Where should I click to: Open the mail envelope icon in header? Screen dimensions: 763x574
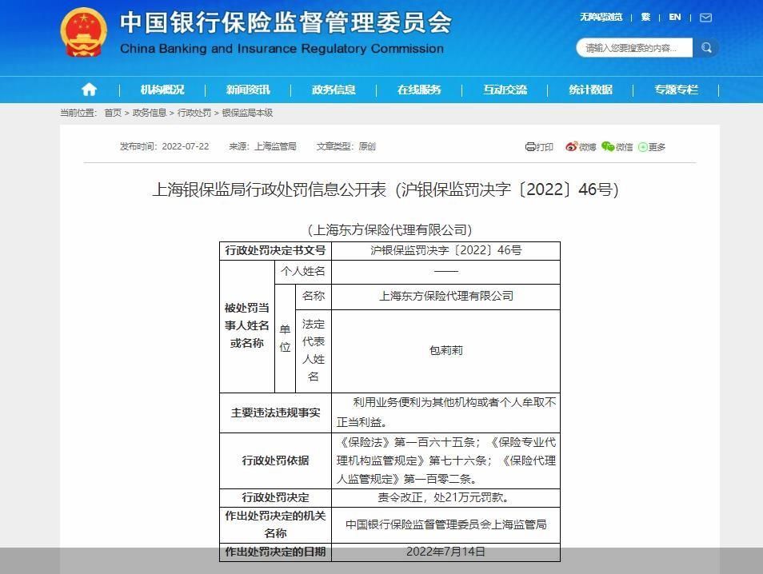click(705, 17)
